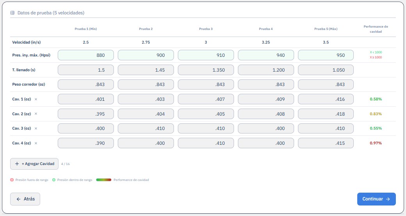Remove Cav. 2 with its x icon
The width and height of the screenshot is (406, 216).
(36, 114)
